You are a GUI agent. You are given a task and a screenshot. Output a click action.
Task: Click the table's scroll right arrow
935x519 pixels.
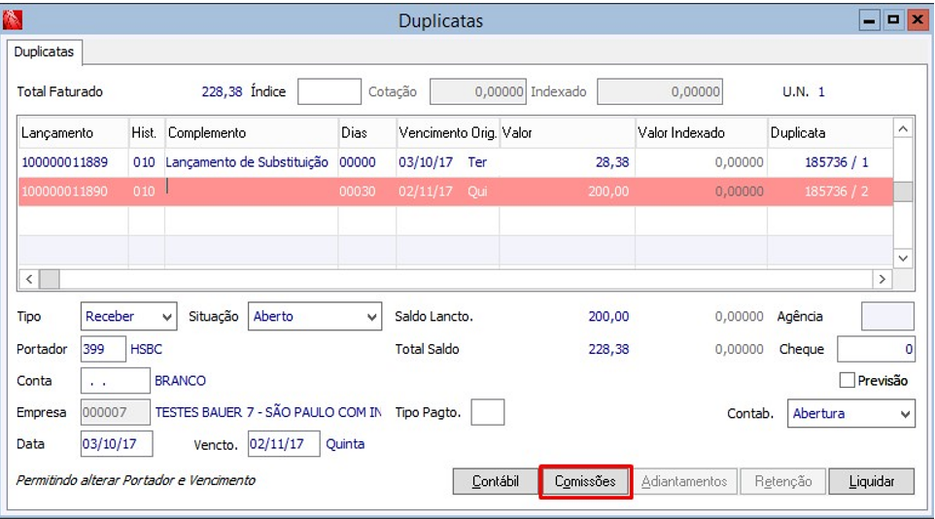click(883, 279)
